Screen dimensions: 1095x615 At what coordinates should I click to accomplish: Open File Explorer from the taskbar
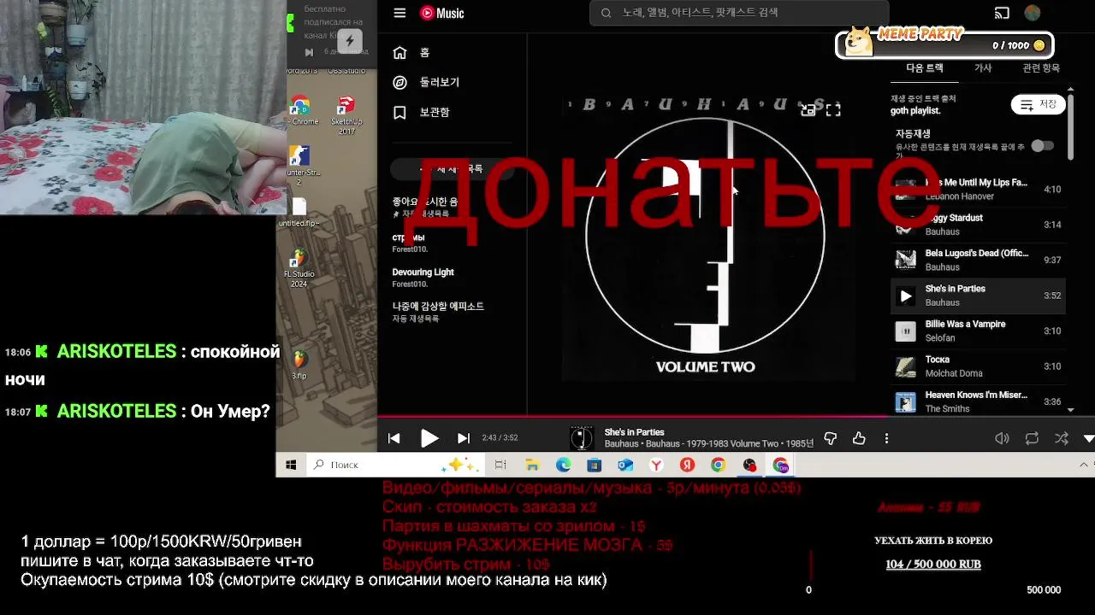[x=532, y=465]
